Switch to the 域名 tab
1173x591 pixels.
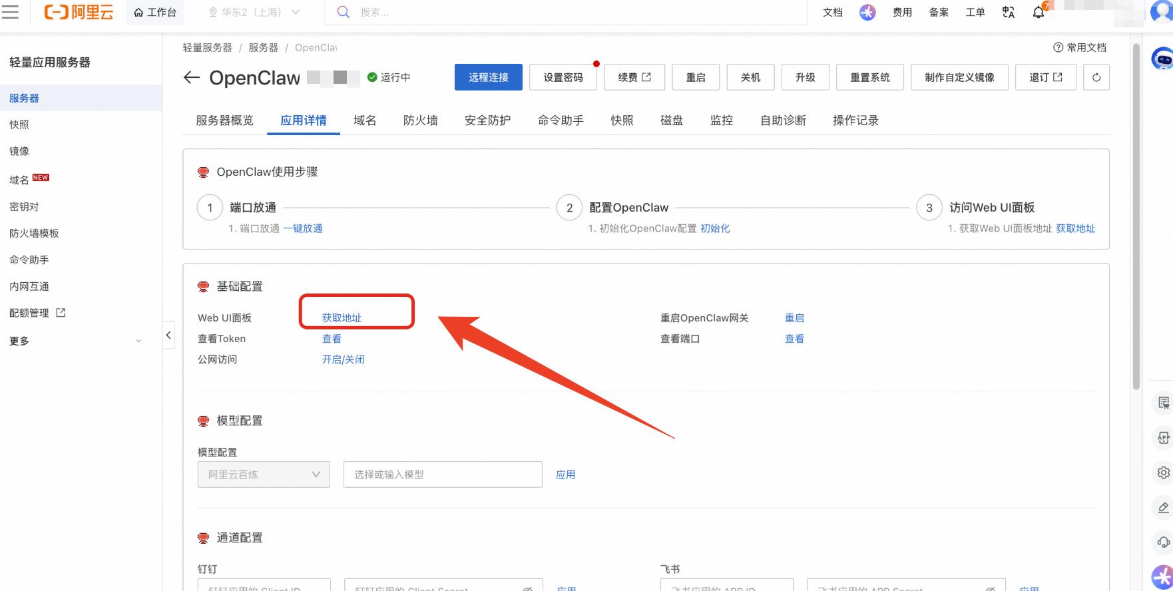(365, 120)
